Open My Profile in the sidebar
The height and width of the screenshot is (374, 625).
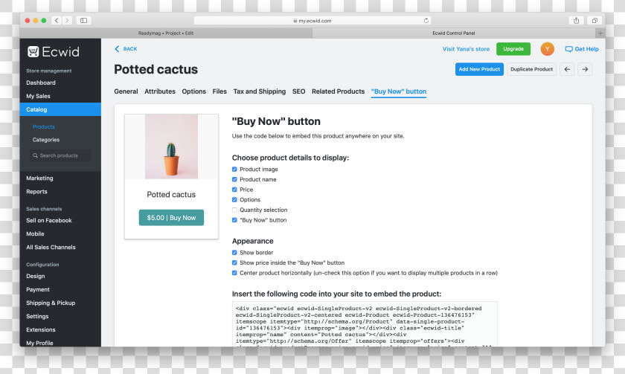pyautogui.click(x=39, y=343)
